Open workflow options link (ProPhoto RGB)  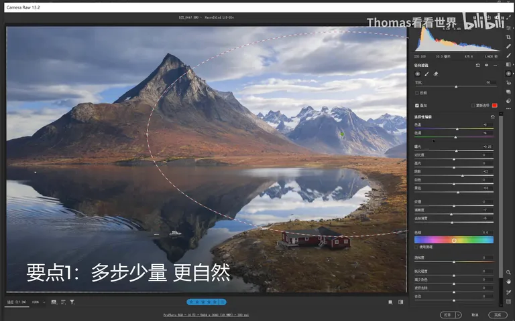tap(206, 315)
